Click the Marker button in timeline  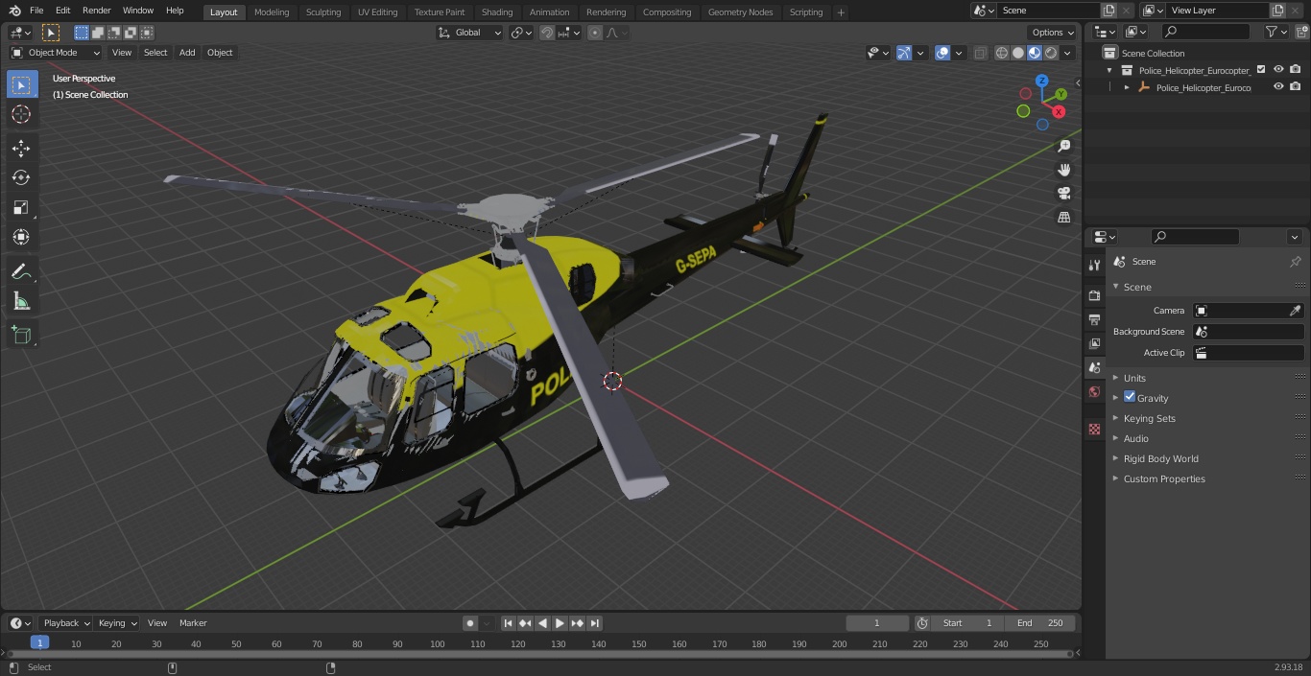pyautogui.click(x=193, y=623)
